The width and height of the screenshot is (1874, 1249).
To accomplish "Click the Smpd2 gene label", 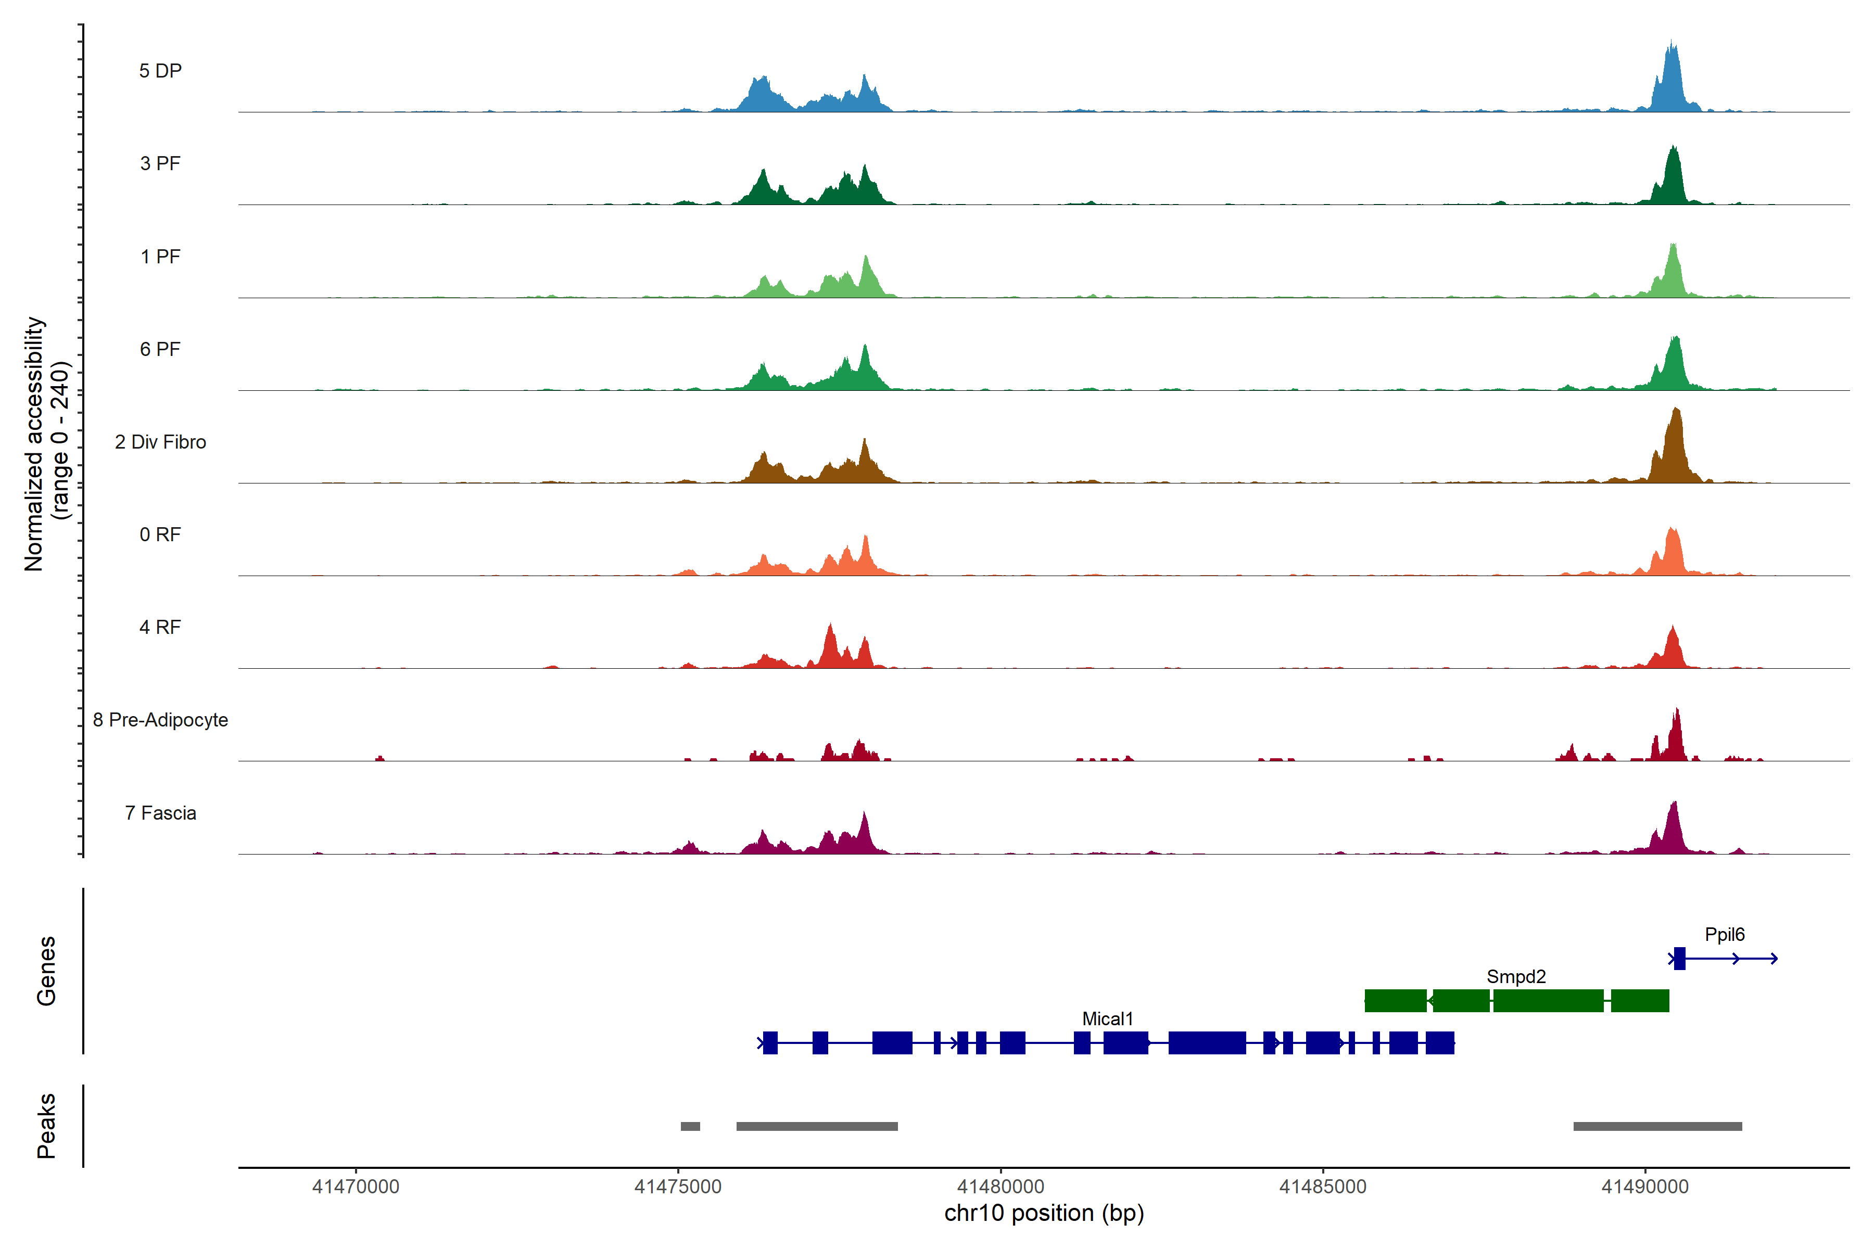I will 1515,977.
